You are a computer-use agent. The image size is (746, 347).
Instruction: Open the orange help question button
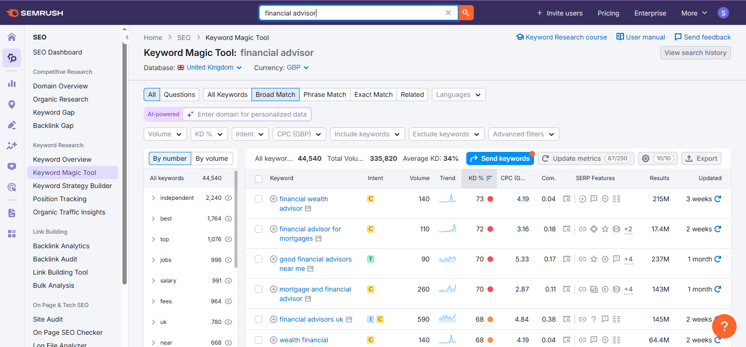coord(724,326)
